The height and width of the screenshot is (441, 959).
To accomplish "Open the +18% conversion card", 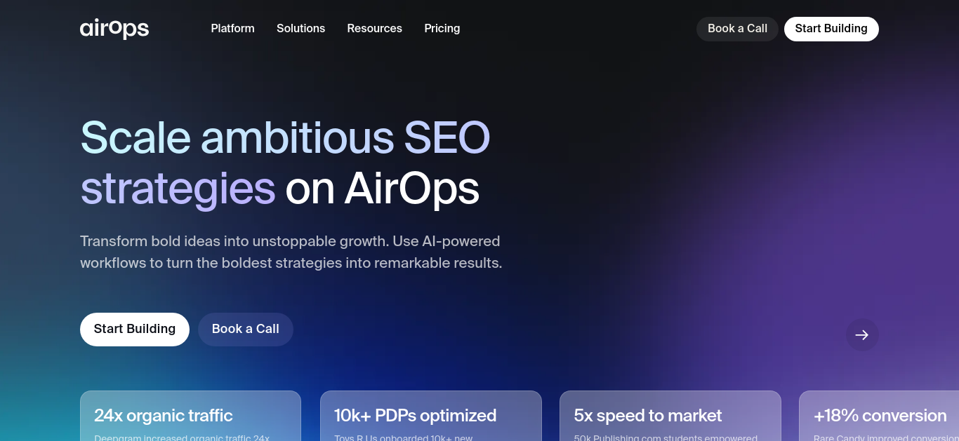I will click(879, 416).
